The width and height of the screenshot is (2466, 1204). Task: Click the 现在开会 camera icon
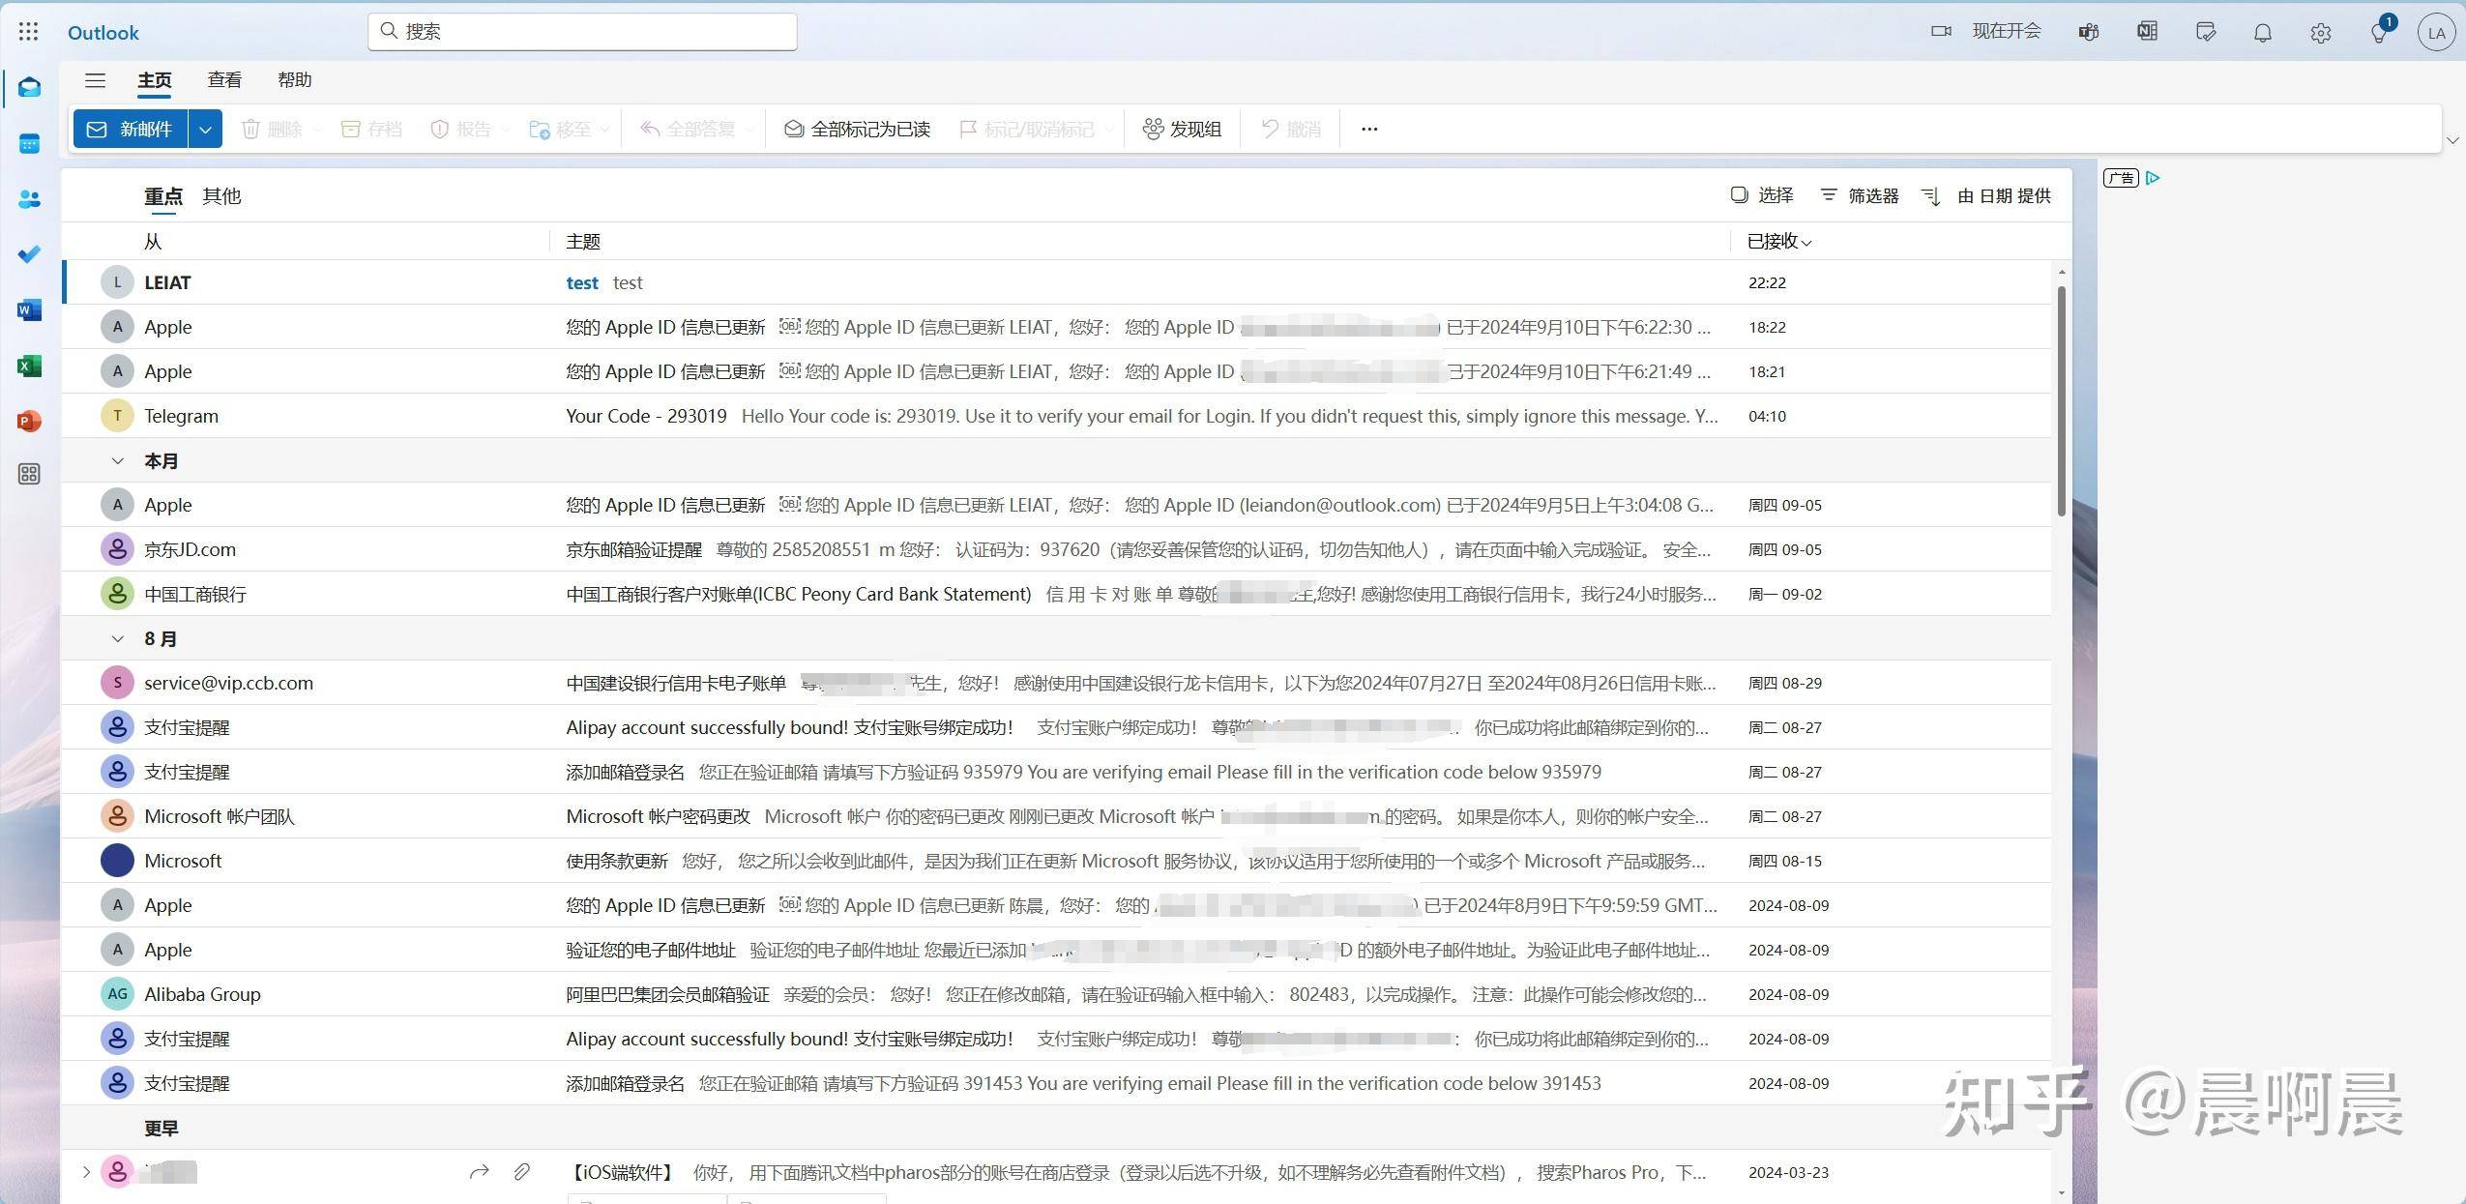click(x=1941, y=31)
